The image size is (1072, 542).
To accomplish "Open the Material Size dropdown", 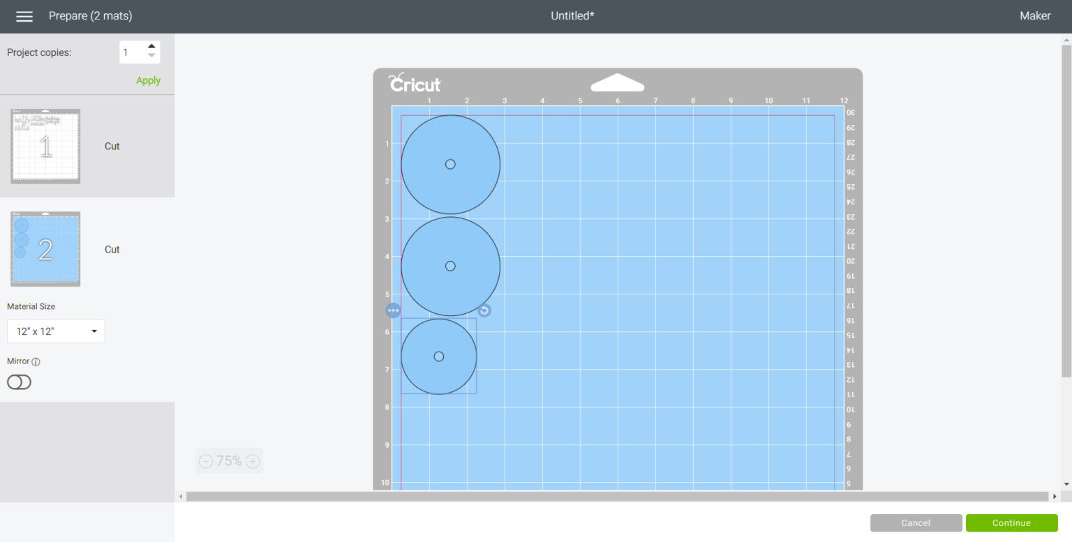I will (56, 331).
